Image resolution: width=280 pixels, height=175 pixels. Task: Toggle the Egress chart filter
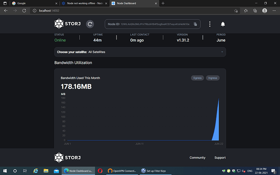197,78
